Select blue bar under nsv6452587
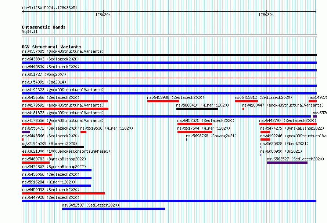The image size is (327, 223). (114, 209)
